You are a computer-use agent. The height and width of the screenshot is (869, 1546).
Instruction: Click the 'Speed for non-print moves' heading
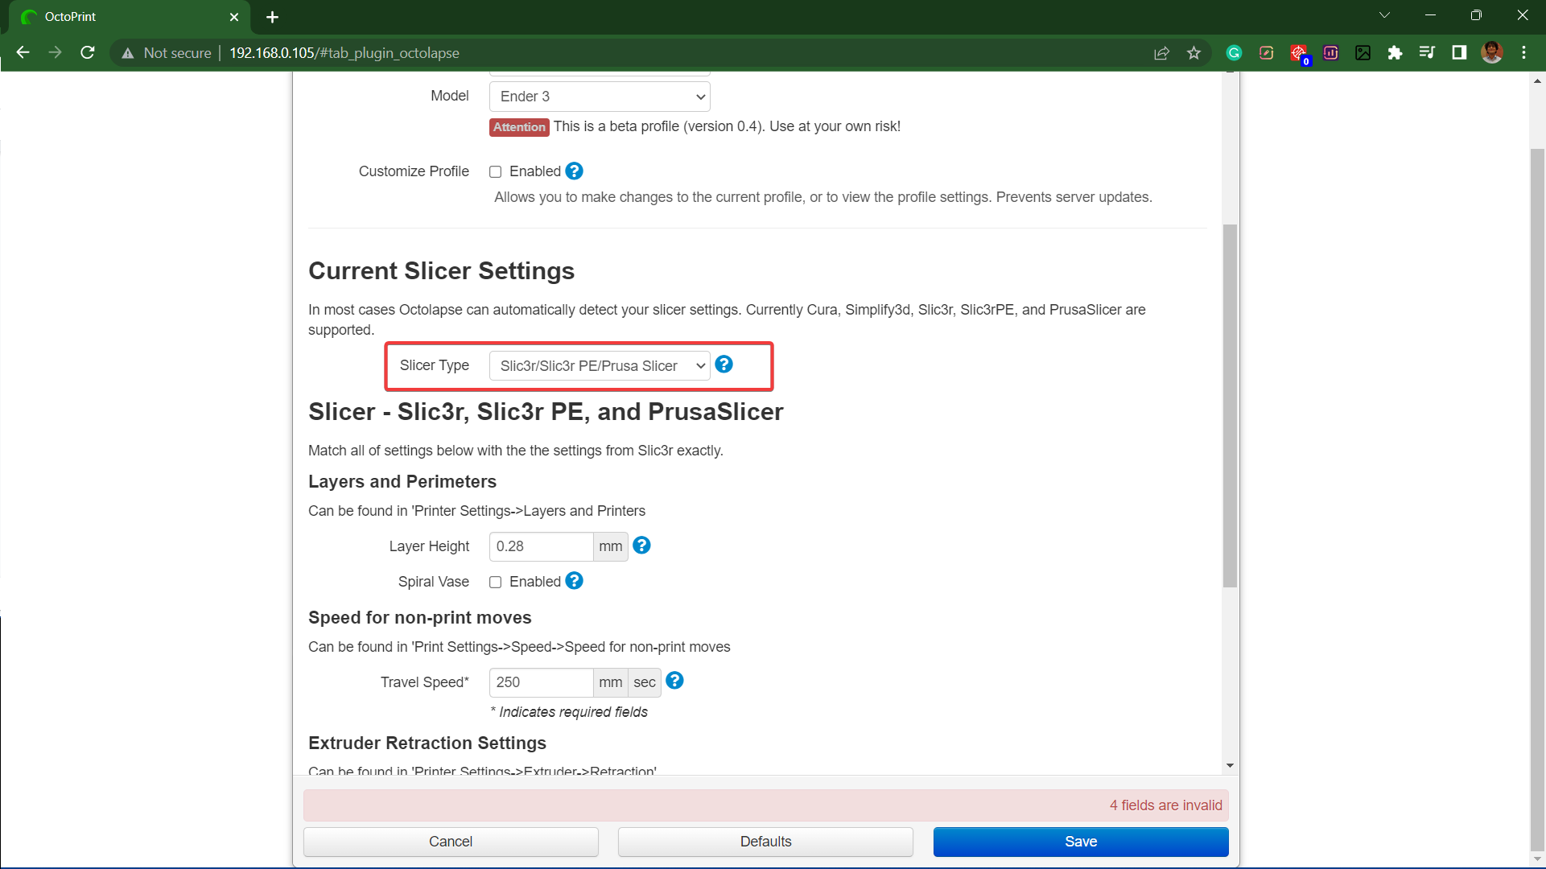tap(419, 617)
